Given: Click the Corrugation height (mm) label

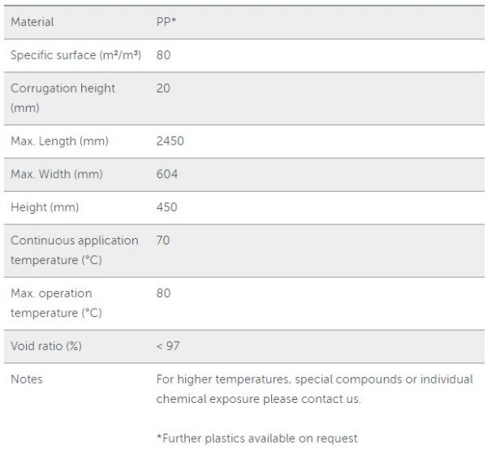Looking at the screenshot, I should pos(62,97).
